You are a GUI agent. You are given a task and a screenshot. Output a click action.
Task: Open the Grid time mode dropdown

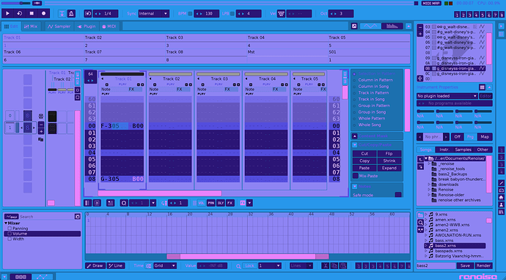(x=165, y=266)
